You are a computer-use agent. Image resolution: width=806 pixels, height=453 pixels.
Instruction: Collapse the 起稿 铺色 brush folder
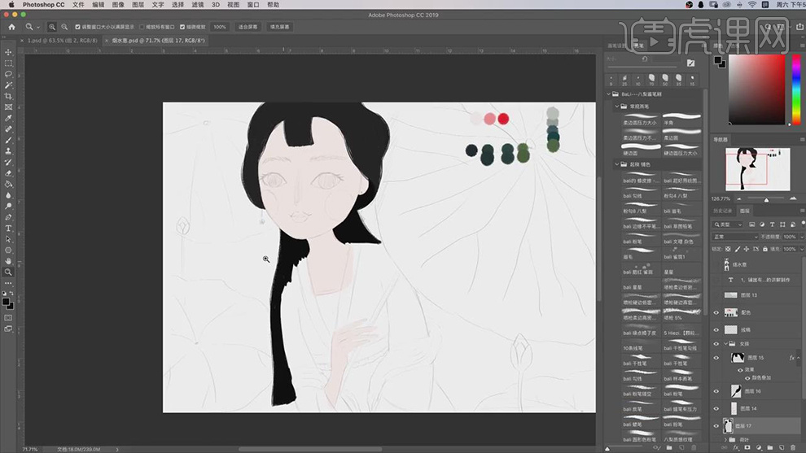pyautogui.click(x=617, y=164)
